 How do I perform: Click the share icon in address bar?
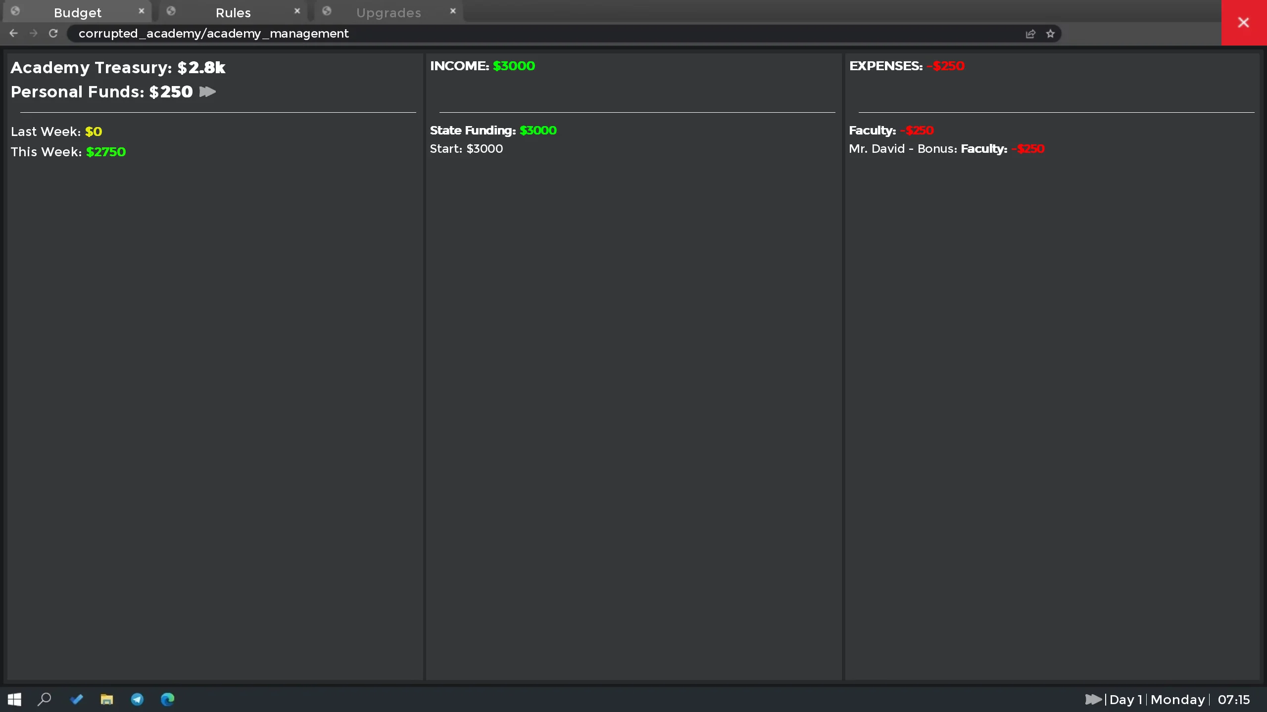pyautogui.click(x=1030, y=34)
